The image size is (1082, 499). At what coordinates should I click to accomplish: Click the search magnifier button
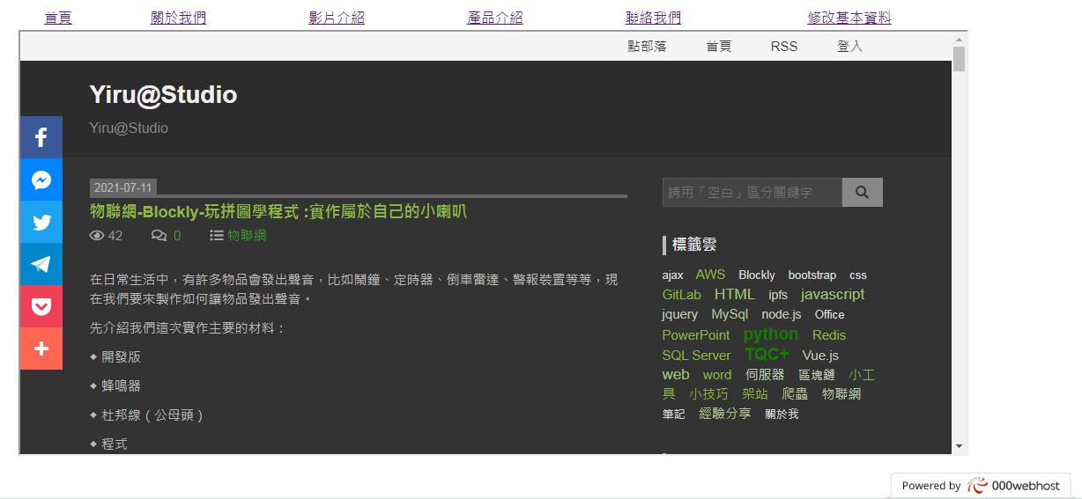pyautogui.click(x=863, y=192)
